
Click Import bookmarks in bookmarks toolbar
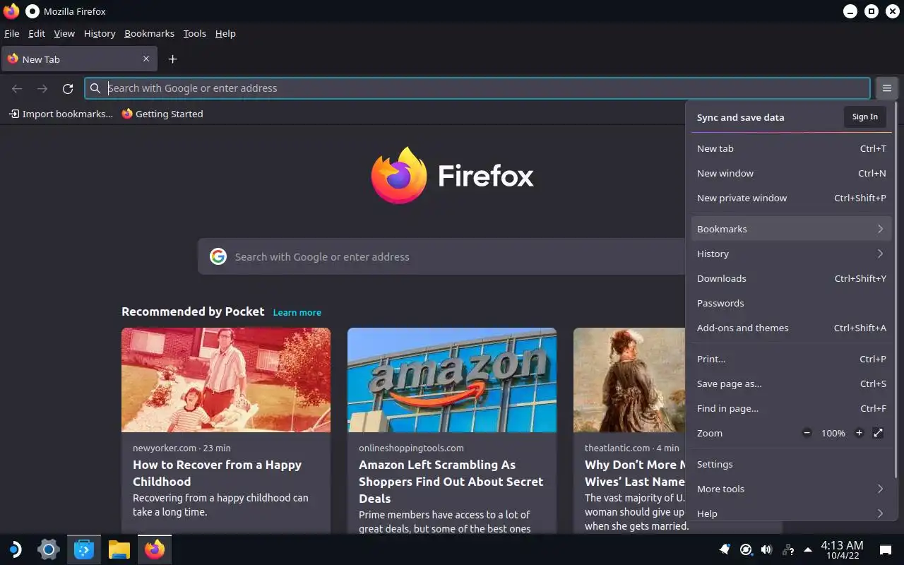[x=61, y=114]
